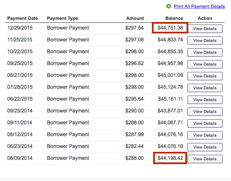
Task: View Details for the 08/12/2014 payment
Action: click(205, 135)
